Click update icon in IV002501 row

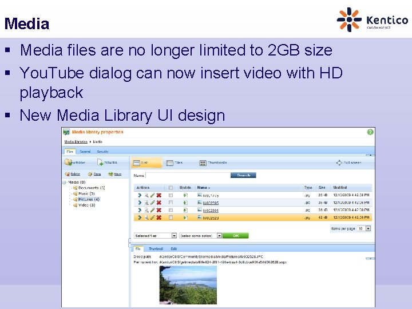pos(185,210)
